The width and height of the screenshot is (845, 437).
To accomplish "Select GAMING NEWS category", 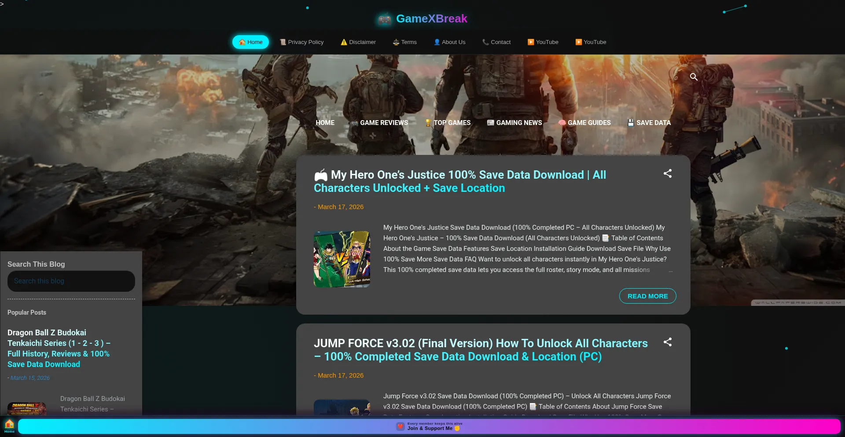I will [514, 123].
